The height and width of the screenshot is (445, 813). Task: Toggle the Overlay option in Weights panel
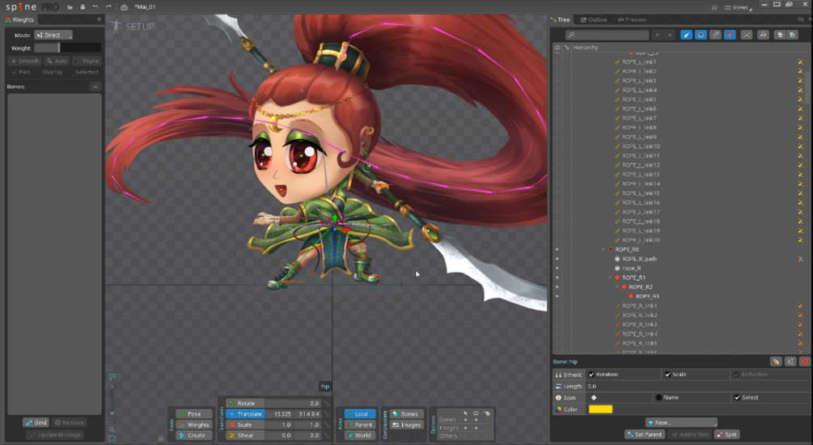tap(49, 72)
